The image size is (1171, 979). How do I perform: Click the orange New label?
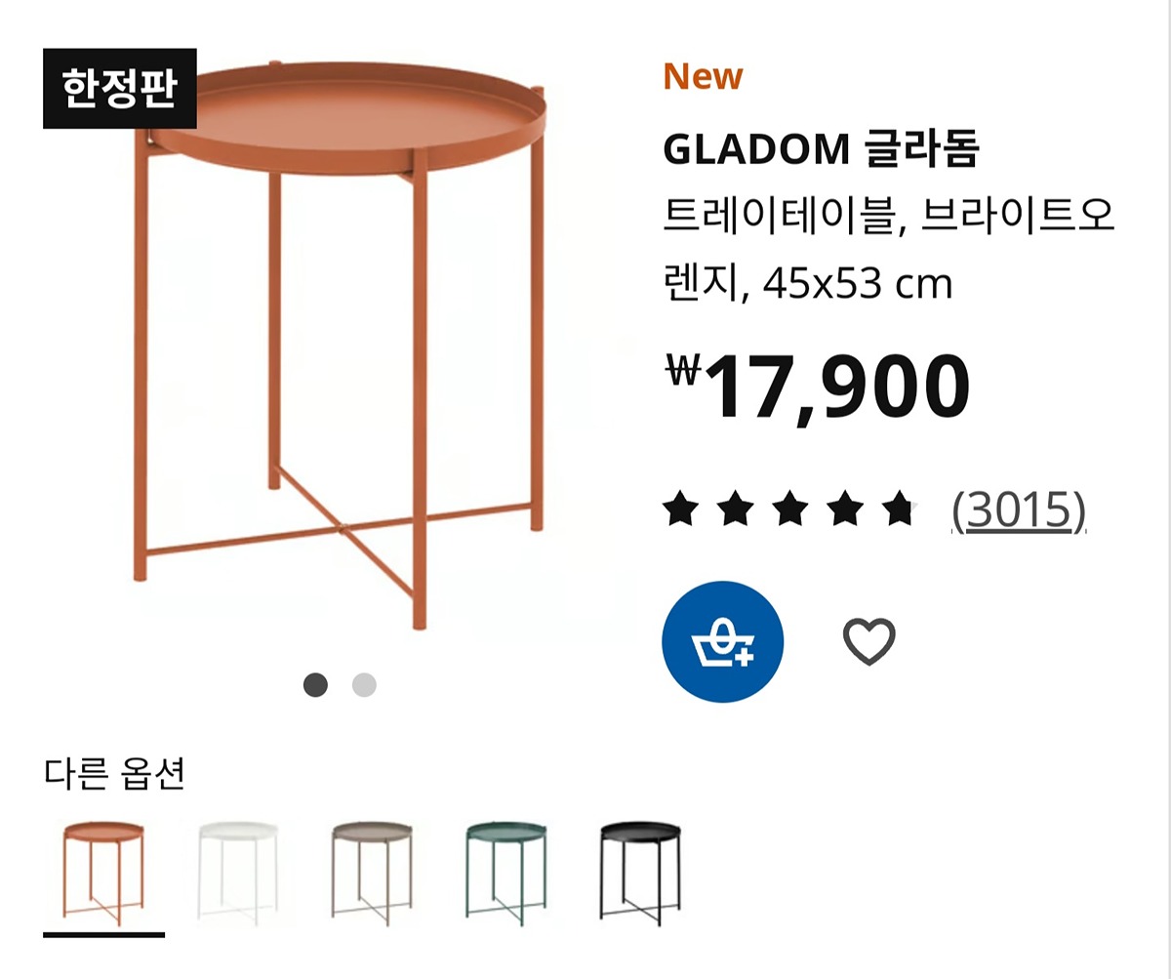pos(703,76)
